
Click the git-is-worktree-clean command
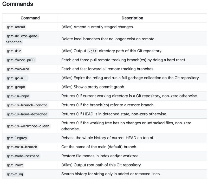tap(28, 126)
